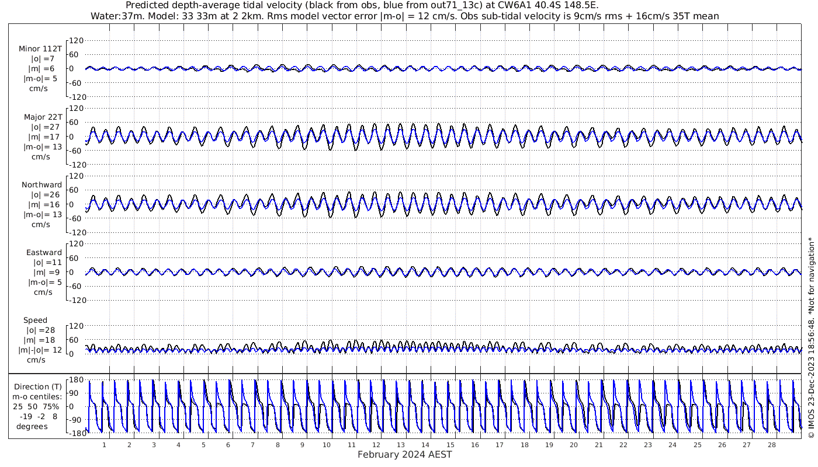818x467 pixels.
Task: Click the '|o| =7' value in Minor panel
Action: coord(43,58)
